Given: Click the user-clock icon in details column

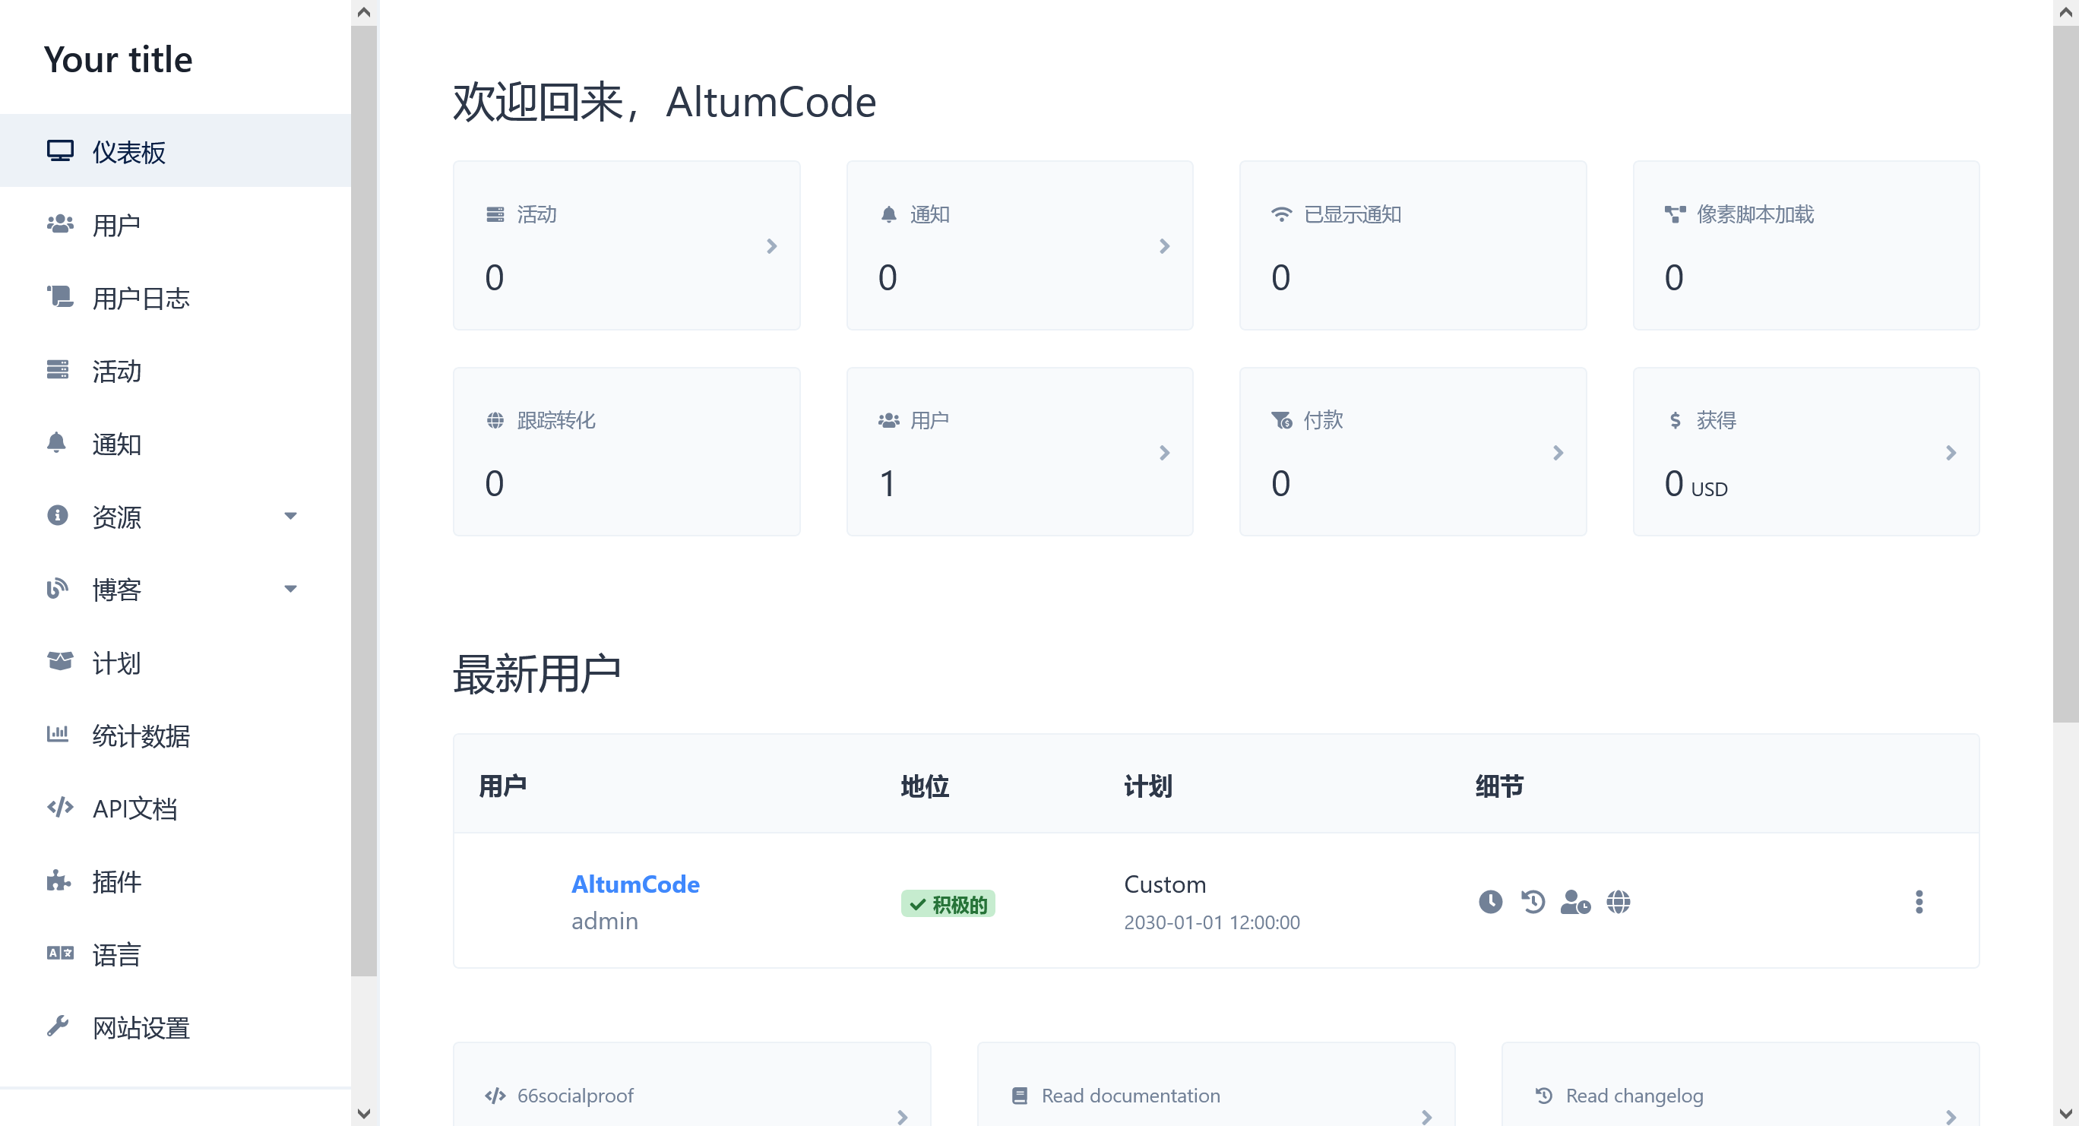Looking at the screenshot, I should [x=1574, y=902].
